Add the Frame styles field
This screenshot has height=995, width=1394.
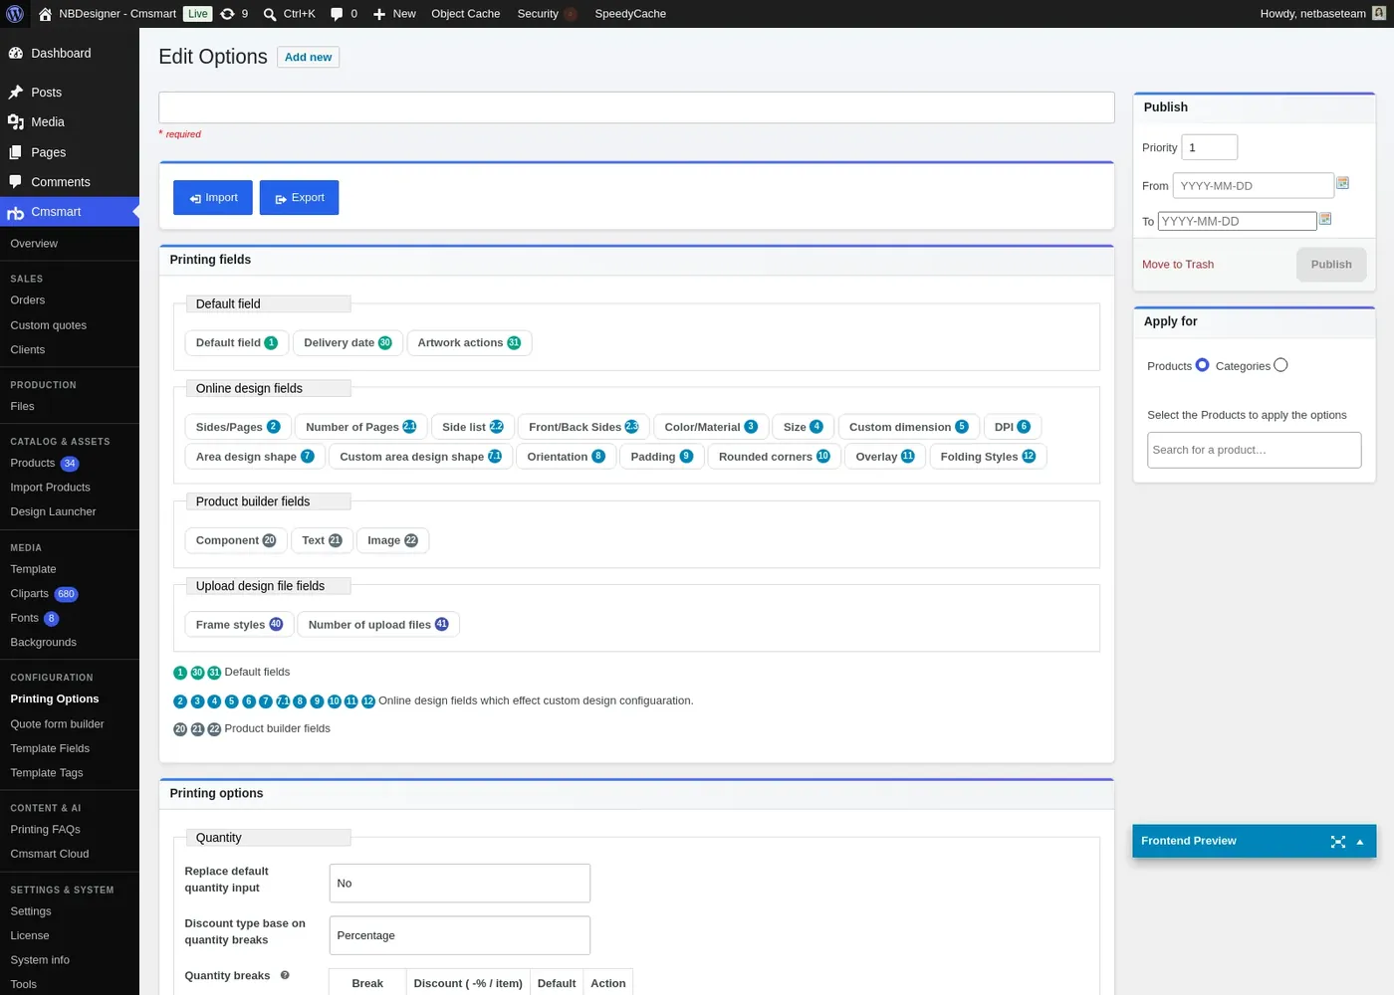[239, 625]
